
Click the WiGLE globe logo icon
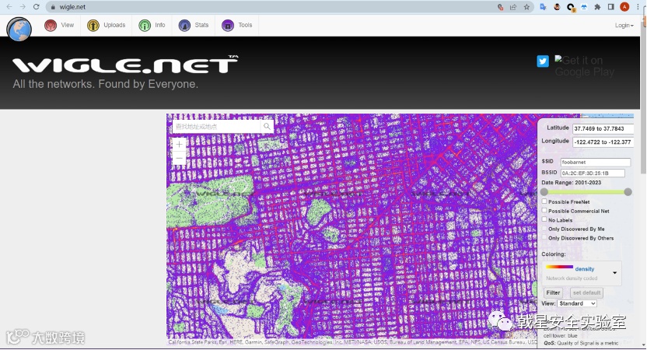pos(19,30)
